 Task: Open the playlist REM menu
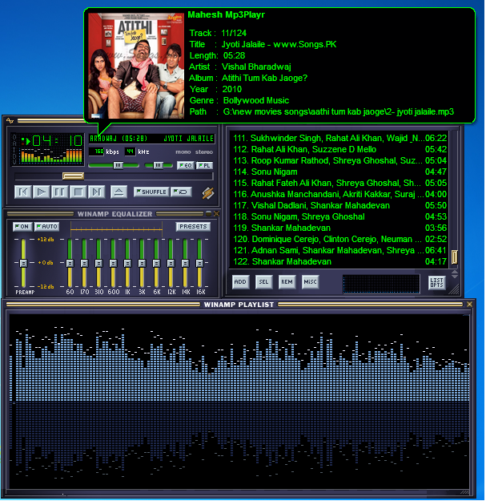[x=287, y=282]
